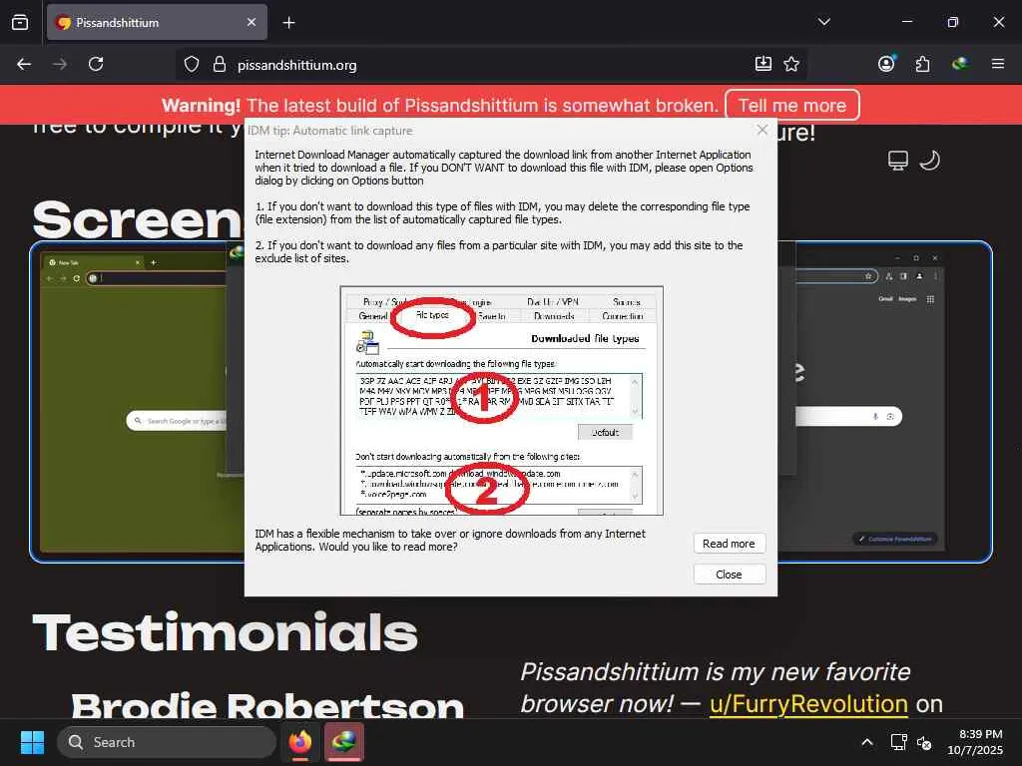
Task: Reload the current page
Action: click(96, 64)
